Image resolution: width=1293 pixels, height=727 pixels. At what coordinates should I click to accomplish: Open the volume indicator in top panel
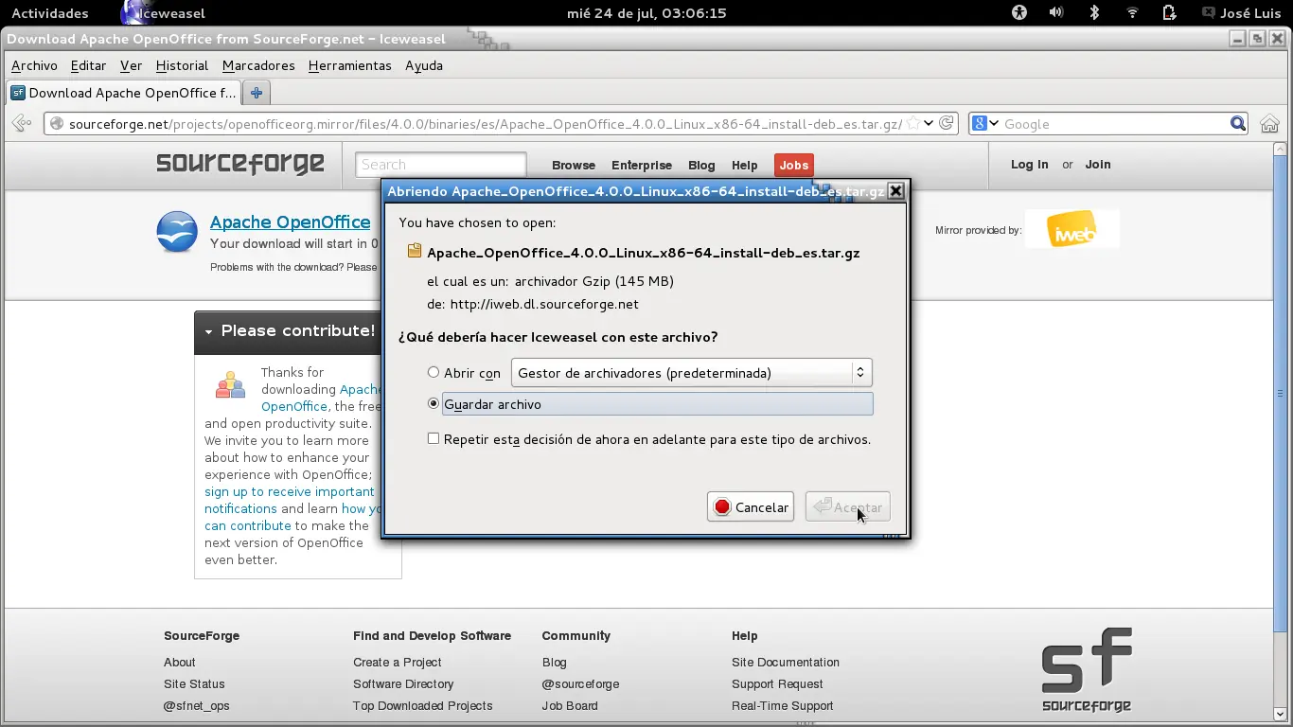[1056, 12]
